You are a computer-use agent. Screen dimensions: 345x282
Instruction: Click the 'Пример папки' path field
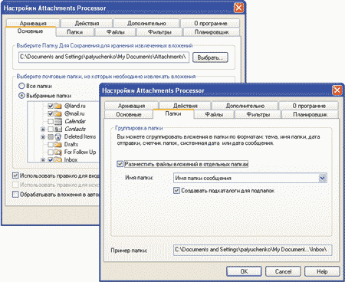tap(253, 250)
